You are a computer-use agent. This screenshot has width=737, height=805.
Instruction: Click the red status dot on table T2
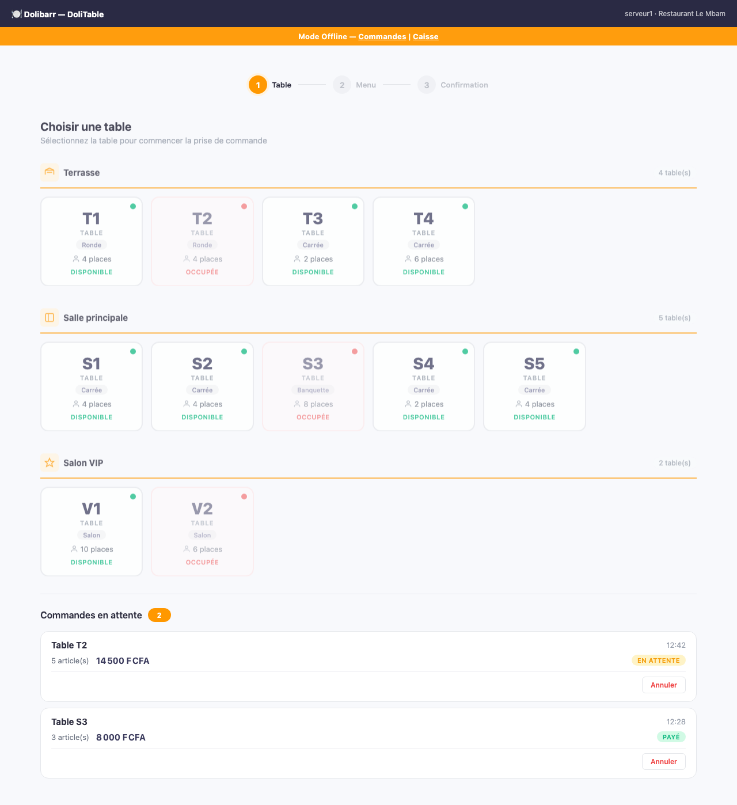(x=244, y=206)
